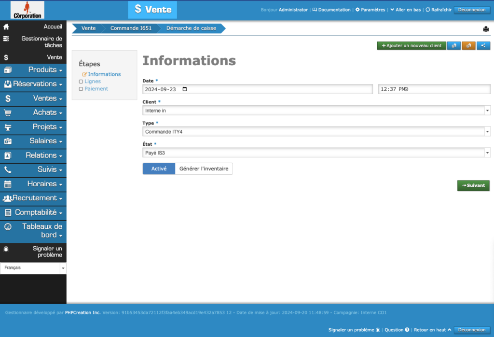This screenshot has width=494, height=337.
Task: Click the orange clipboard icon
Action: point(468,45)
